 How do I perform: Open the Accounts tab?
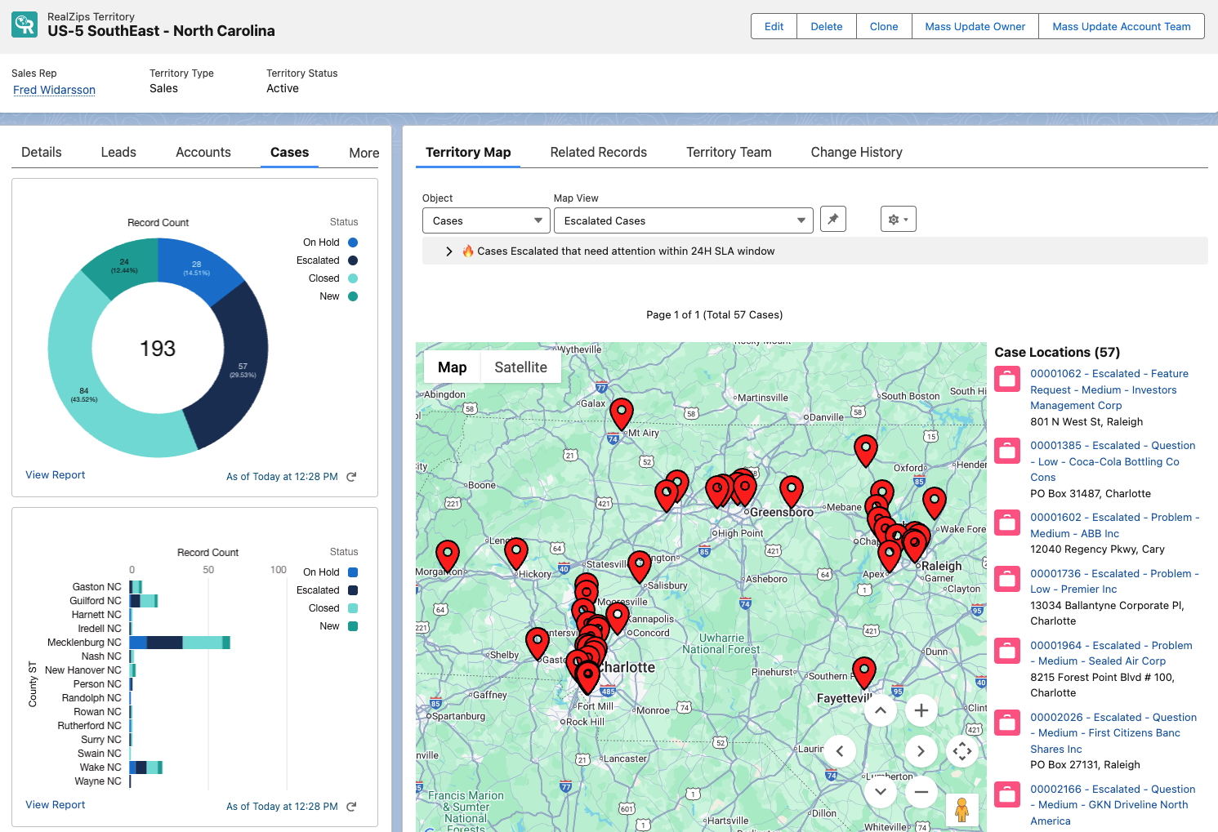pyautogui.click(x=203, y=152)
